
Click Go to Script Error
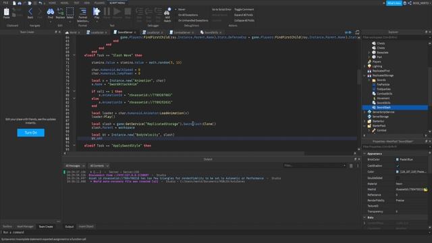point(221,9)
